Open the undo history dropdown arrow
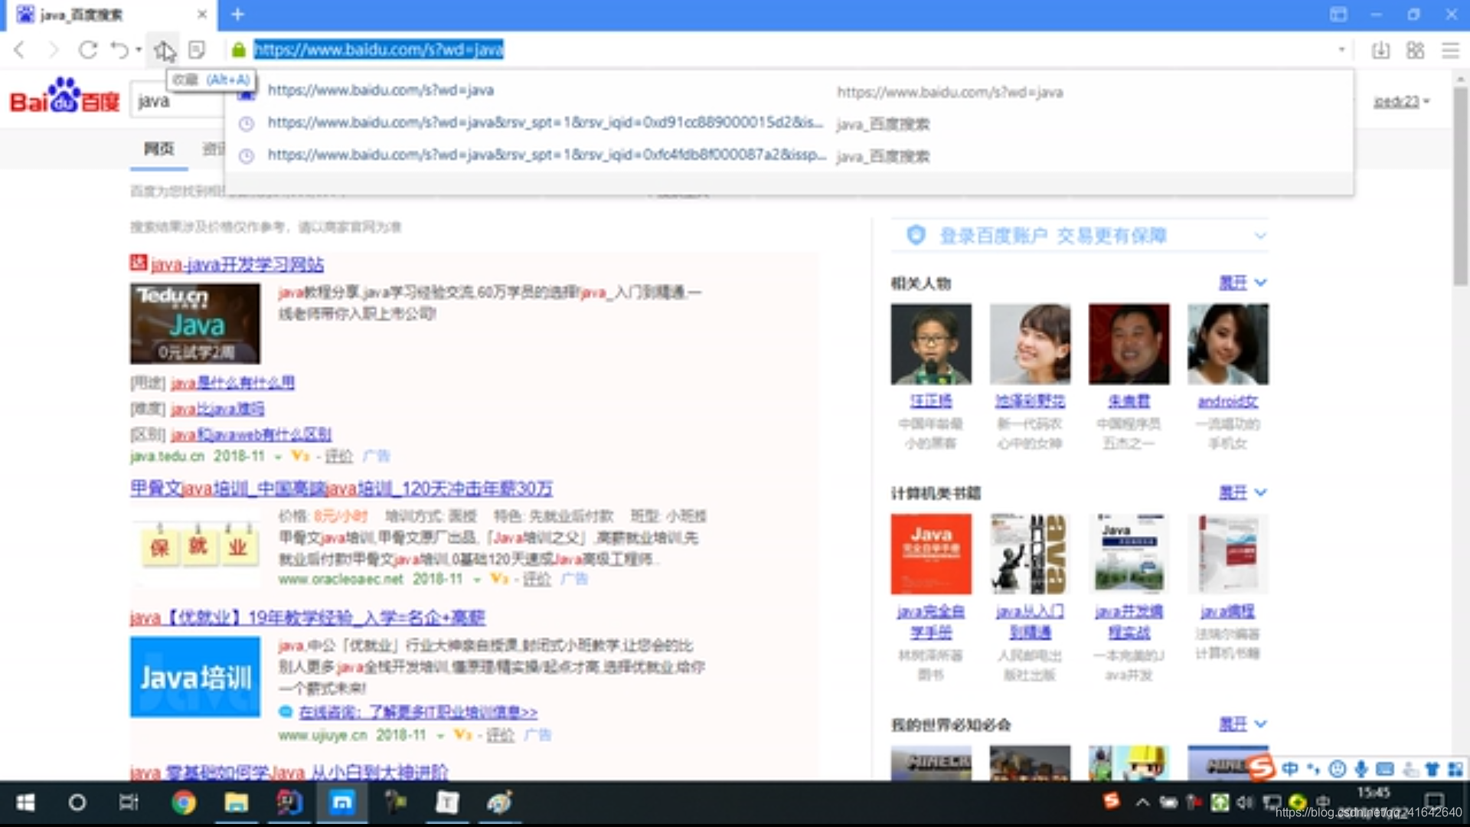 (x=139, y=51)
